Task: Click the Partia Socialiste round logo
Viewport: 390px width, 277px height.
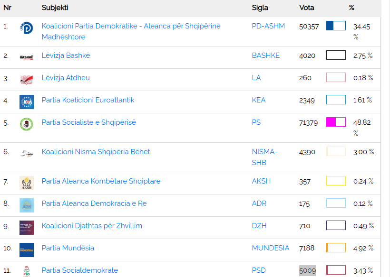Action: [26, 124]
